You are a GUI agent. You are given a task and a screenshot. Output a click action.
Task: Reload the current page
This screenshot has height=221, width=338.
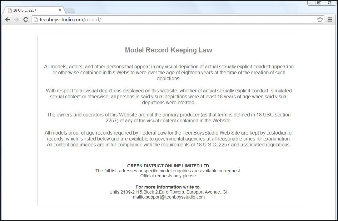click(x=26, y=20)
